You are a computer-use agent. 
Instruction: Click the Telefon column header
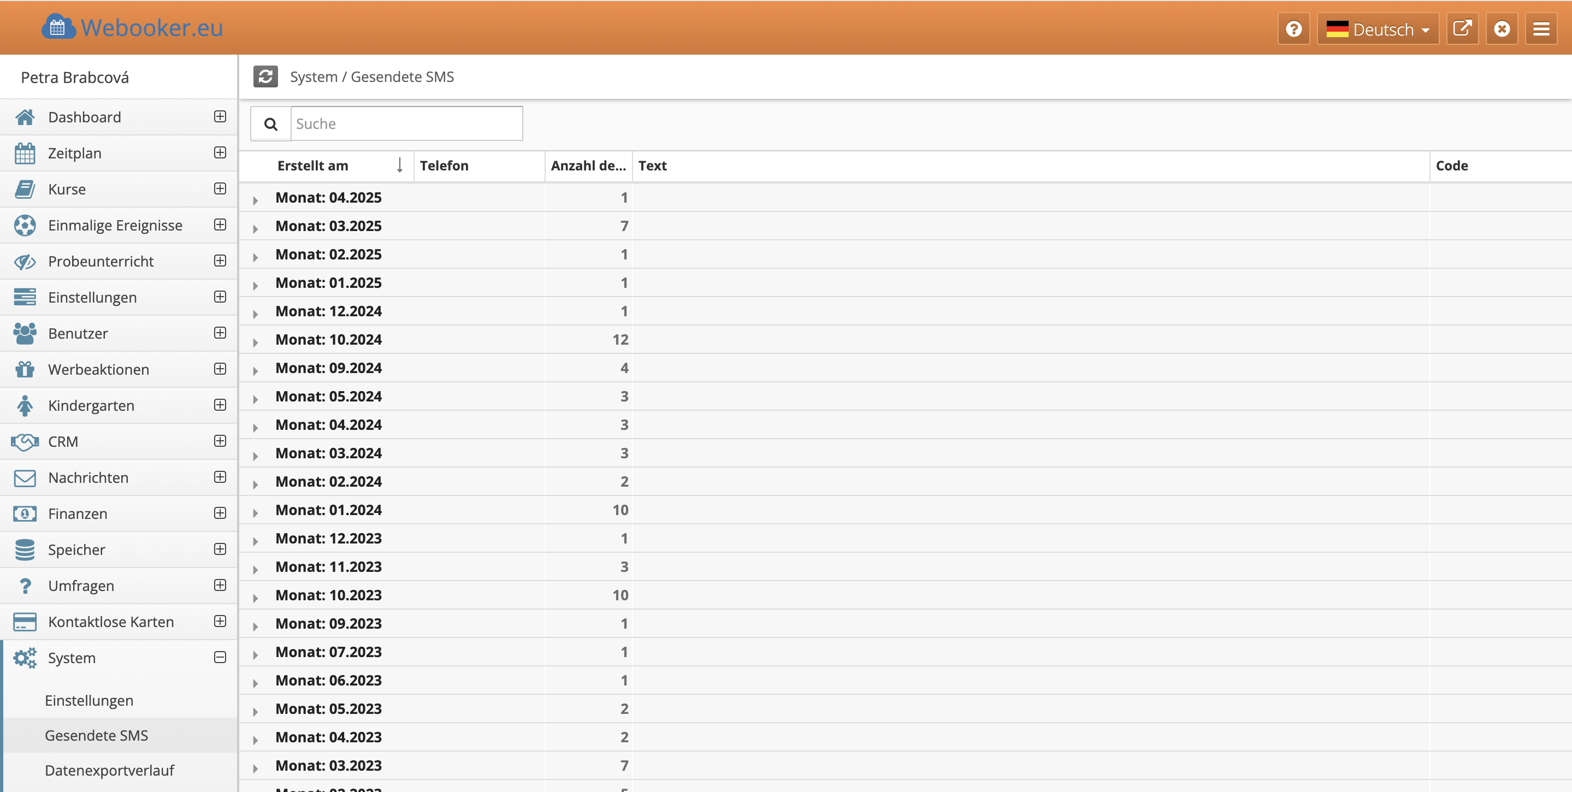pyautogui.click(x=444, y=166)
